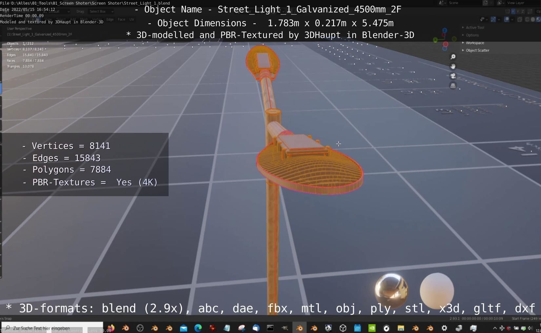Image resolution: width=541 pixels, height=333 pixels.
Task: Click the Triangles 13,078 statistic
Action: click(20, 66)
